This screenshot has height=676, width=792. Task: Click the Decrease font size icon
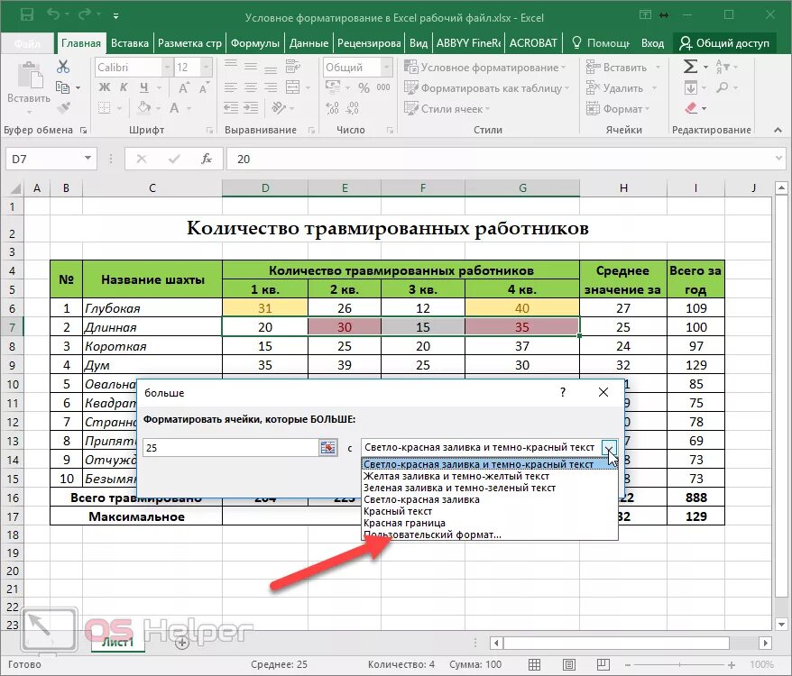click(203, 87)
